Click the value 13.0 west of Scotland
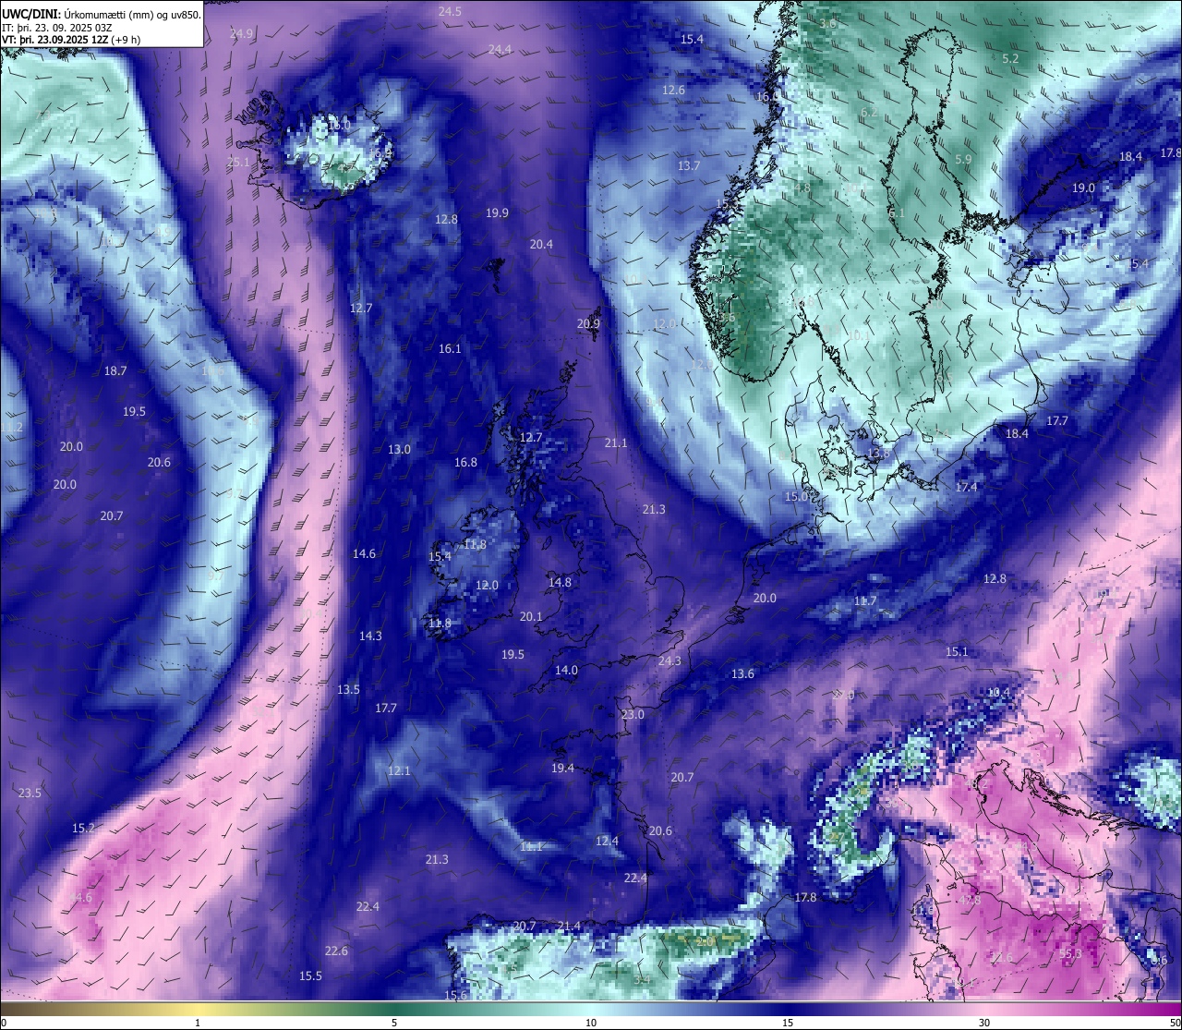Viewport: 1182px width, 1030px height. click(x=399, y=449)
